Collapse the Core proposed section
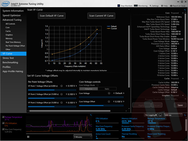Viewport: 188px width, 141px height. coord(183,13)
